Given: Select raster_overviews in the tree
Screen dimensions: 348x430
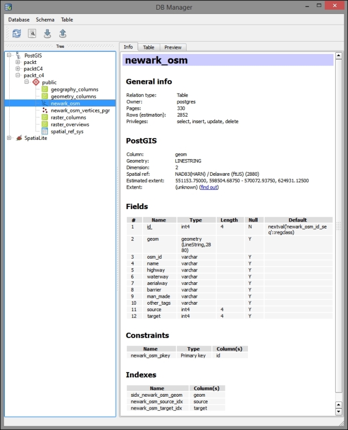Looking at the screenshot, I should (x=70, y=125).
